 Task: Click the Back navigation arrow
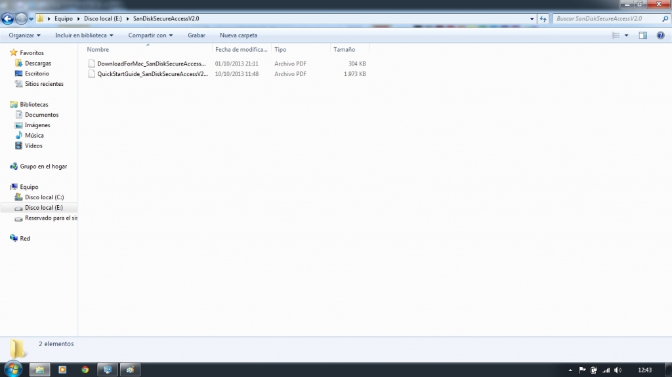(x=9, y=19)
